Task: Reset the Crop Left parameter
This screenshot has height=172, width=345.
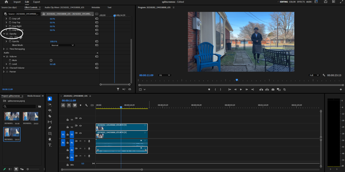Action: tap(97, 18)
